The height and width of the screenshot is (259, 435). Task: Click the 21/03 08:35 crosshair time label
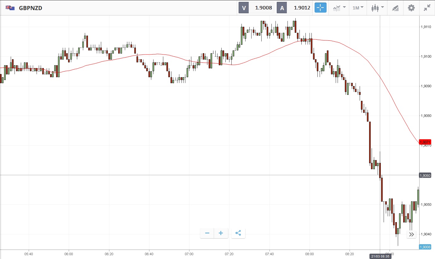380,256
